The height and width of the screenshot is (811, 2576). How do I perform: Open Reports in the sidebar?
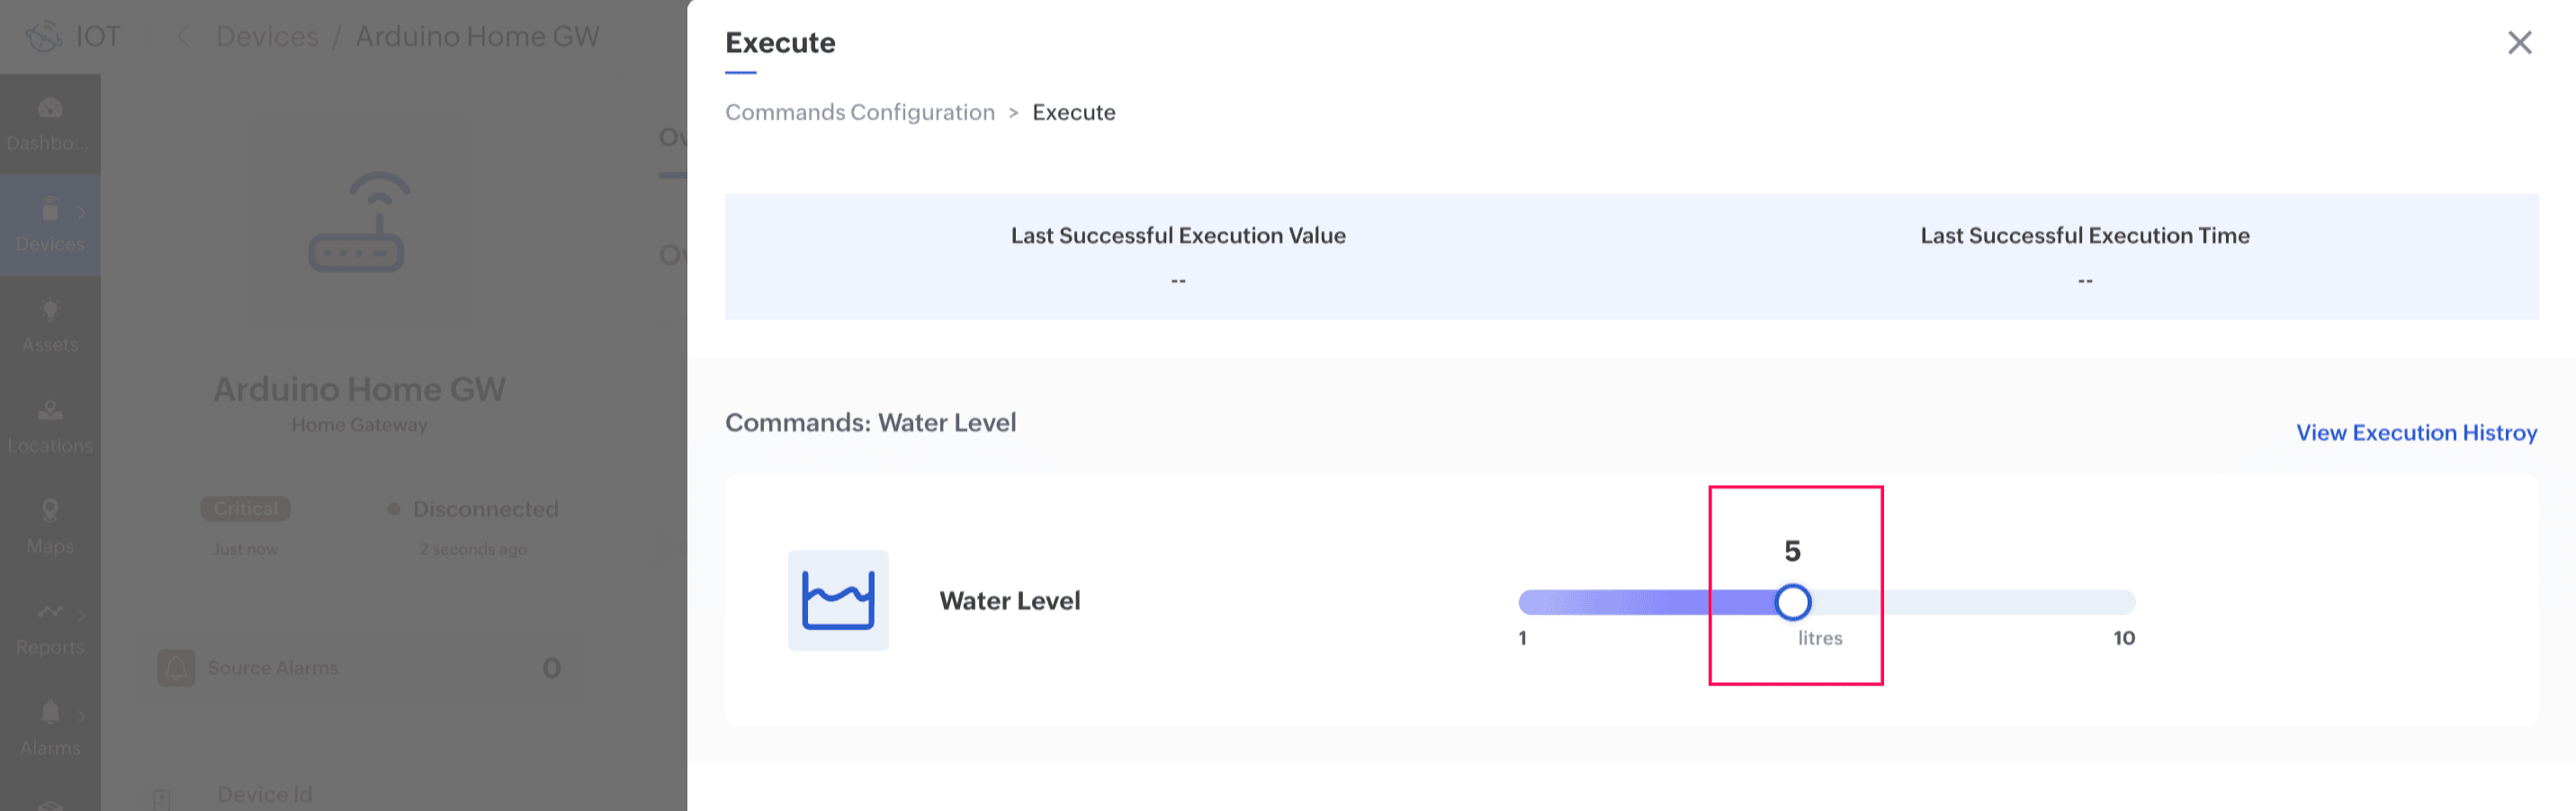[50, 612]
